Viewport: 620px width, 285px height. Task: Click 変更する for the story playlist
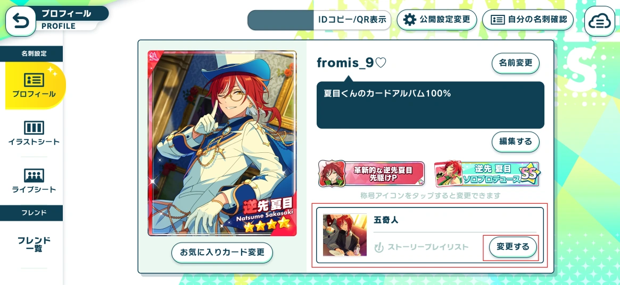pyautogui.click(x=513, y=247)
